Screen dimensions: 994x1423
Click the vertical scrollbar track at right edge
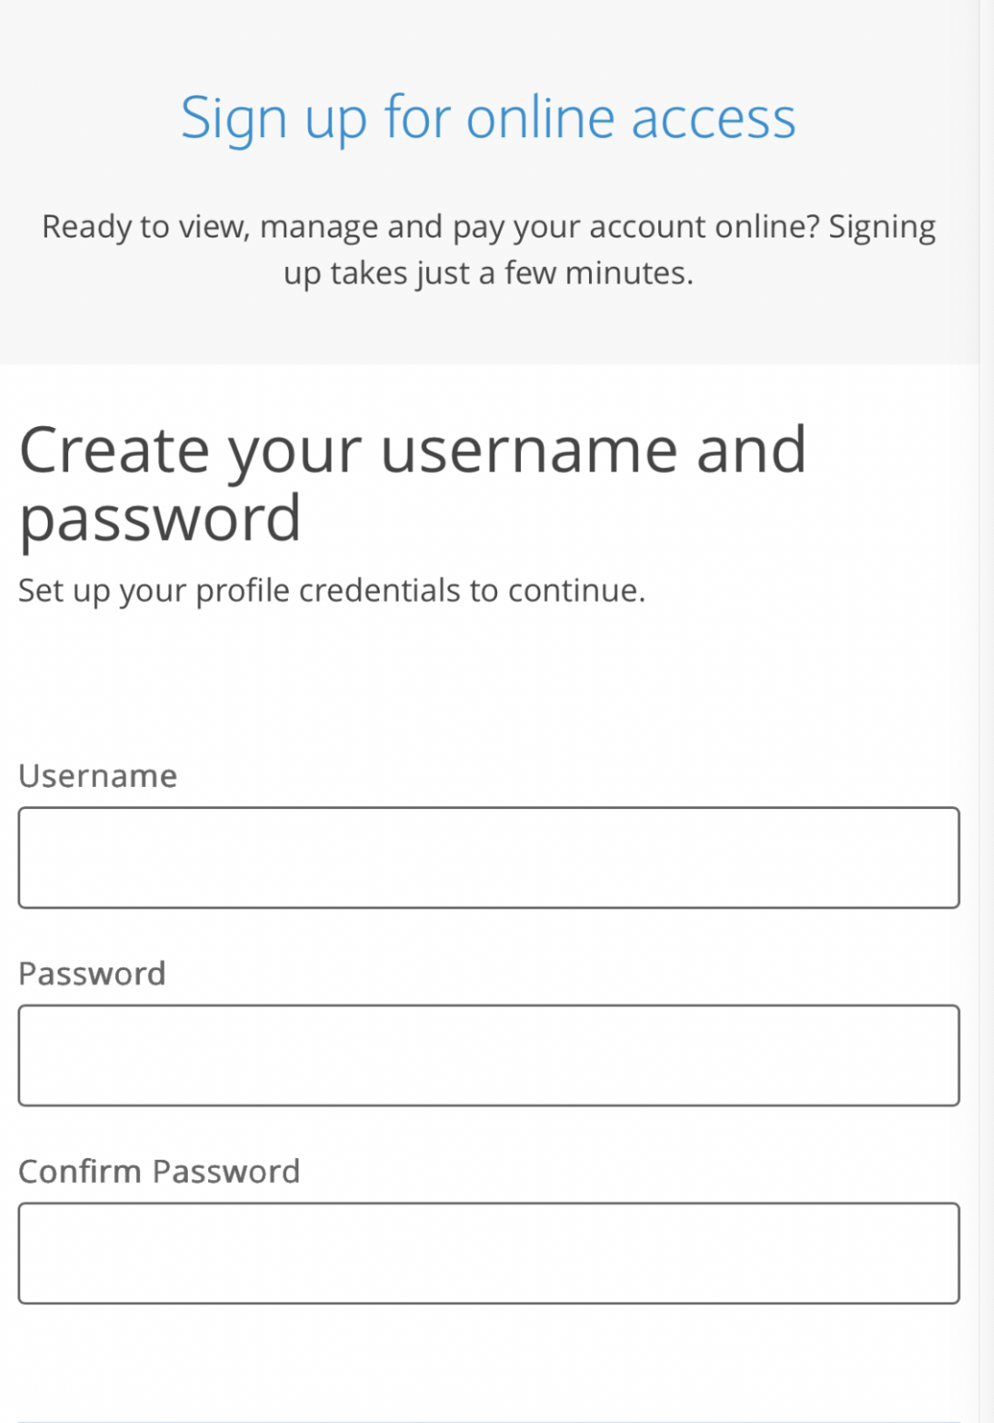pos(987,711)
